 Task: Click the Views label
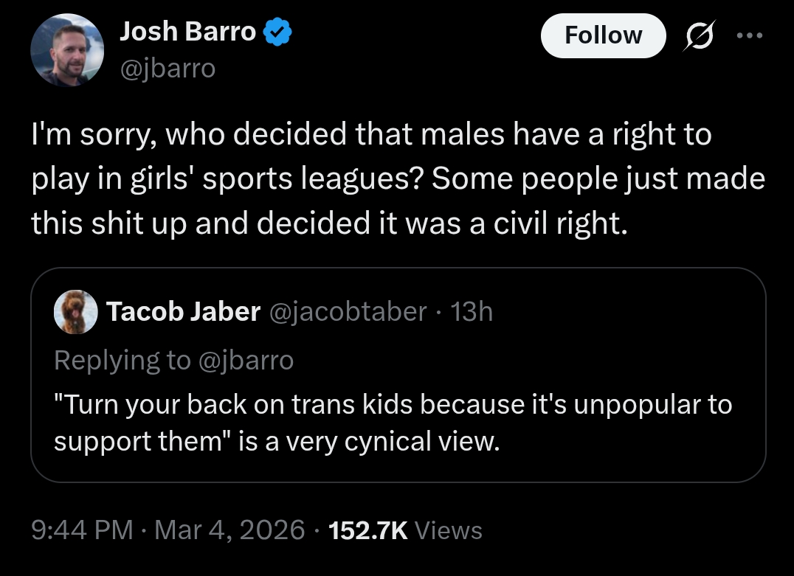tap(449, 530)
